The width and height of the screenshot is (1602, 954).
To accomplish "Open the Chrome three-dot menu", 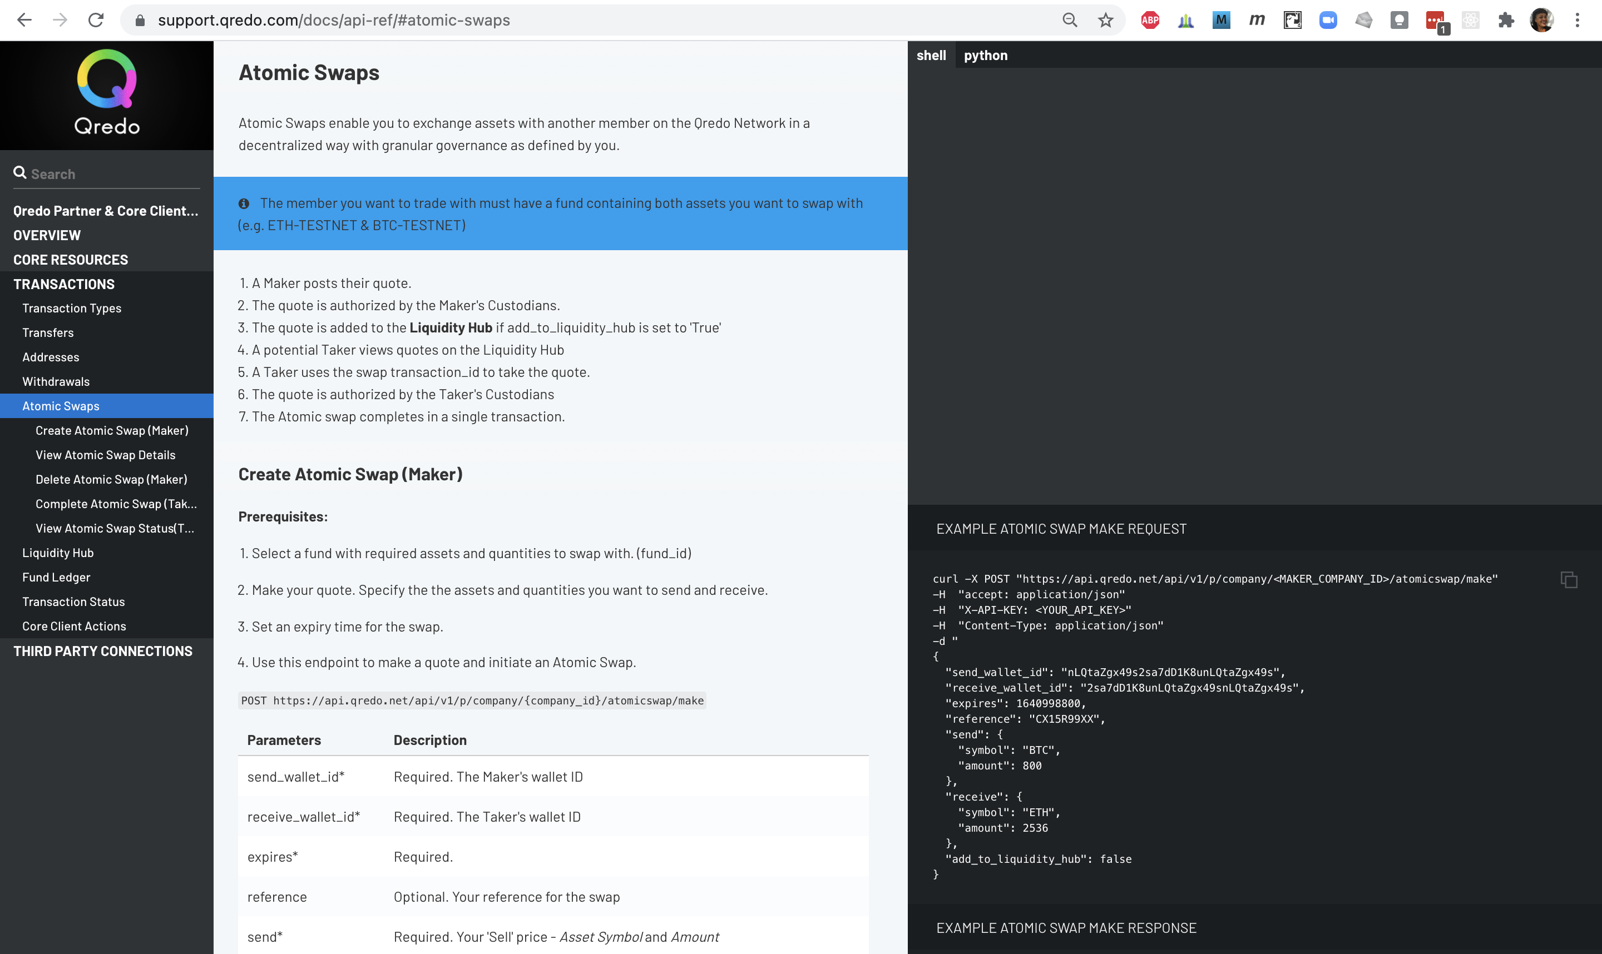I will point(1578,20).
